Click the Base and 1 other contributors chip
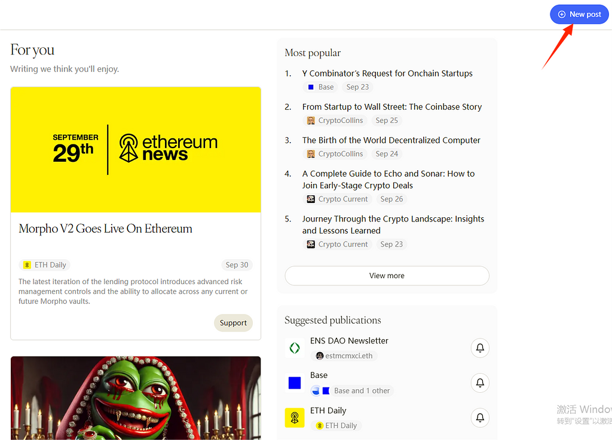 pyautogui.click(x=351, y=391)
